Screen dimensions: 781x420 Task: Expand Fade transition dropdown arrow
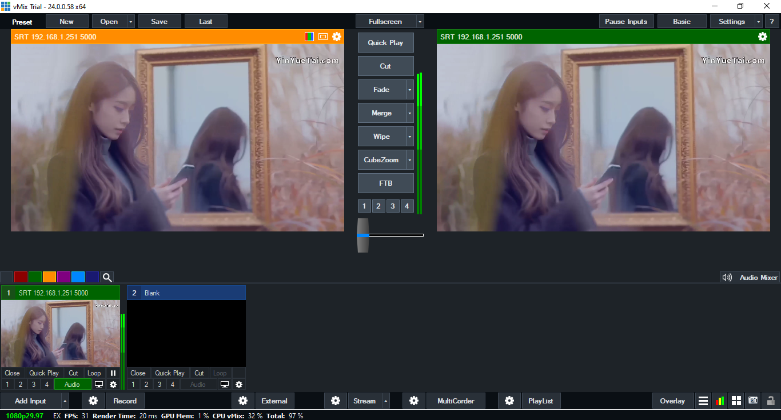pos(410,90)
